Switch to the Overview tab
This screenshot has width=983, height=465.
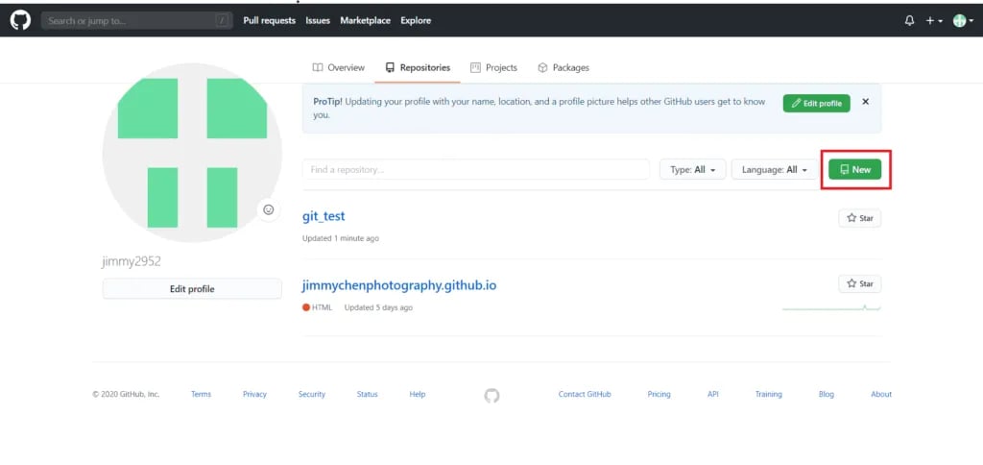339,68
